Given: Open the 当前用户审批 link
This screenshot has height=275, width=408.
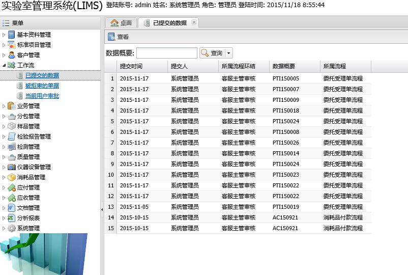Looking at the screenshot, I should [x=42, y=96].
